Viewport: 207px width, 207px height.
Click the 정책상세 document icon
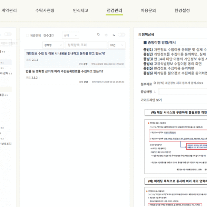(139, 35)
